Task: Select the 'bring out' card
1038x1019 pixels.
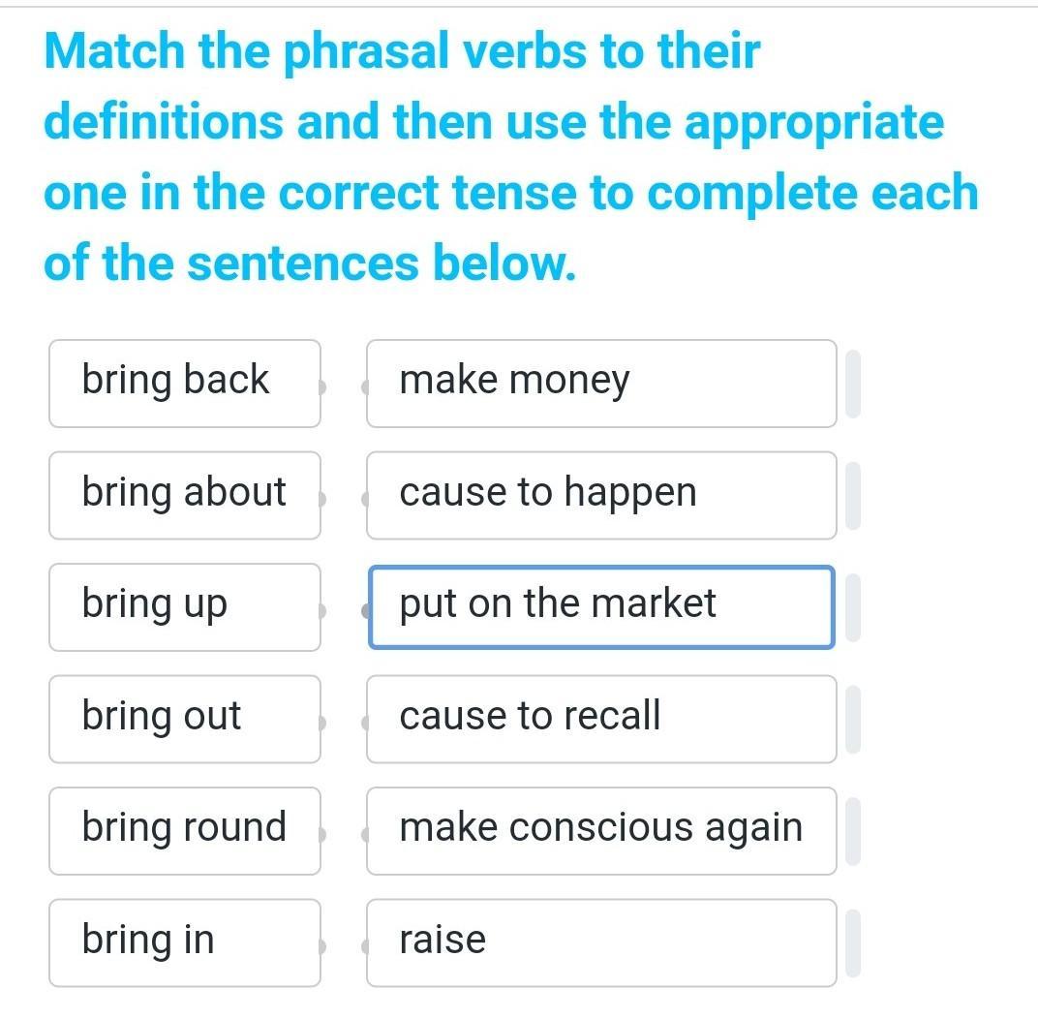Action: click(x=184, y=719)
